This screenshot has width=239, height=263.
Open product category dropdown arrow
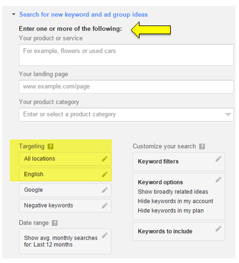[228, 115]
